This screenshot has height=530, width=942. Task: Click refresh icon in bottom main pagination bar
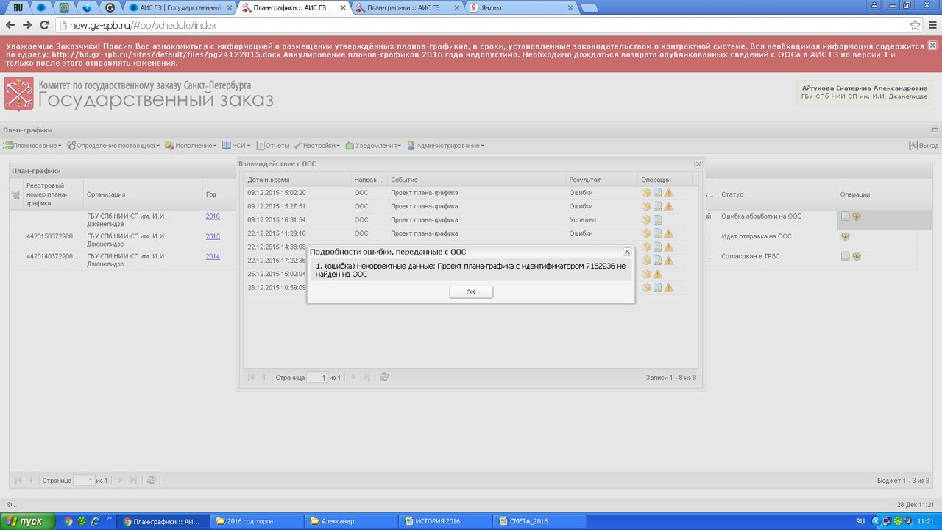[x=151, y=480]
